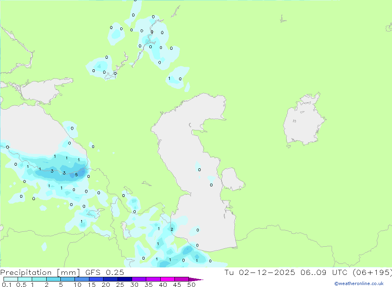Click the 'Precipitation [mm]' title text
Image resolution: width=392 pixels, height=287 pixels.
point(40,273)
